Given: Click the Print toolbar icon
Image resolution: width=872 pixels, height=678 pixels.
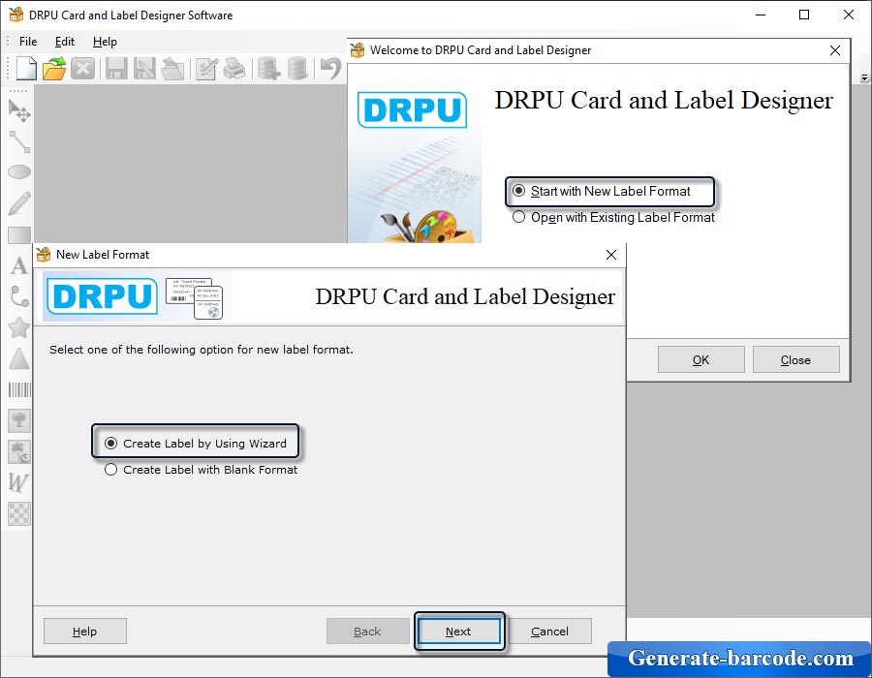Looking at the screenshot, I should (x=234, y=69).
